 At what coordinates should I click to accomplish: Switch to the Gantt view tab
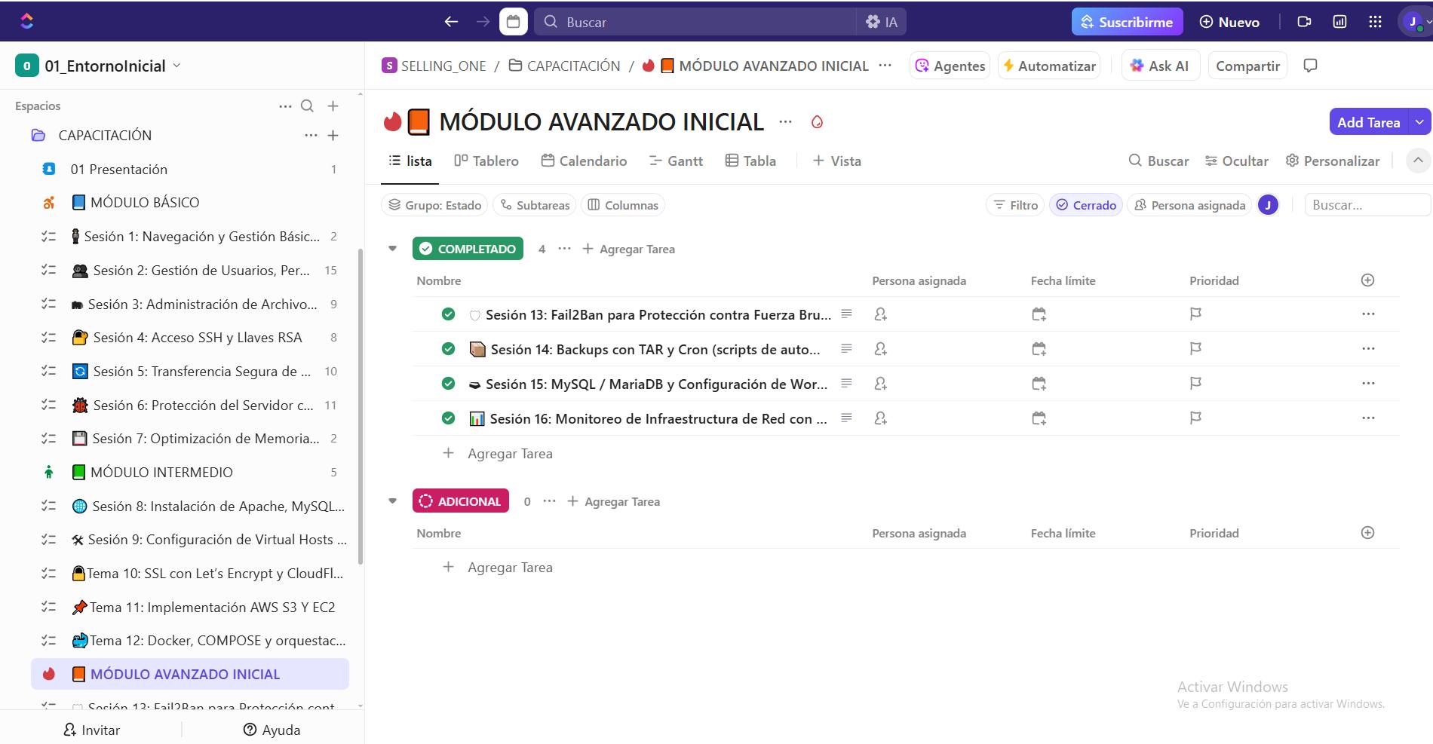[676, 161]
